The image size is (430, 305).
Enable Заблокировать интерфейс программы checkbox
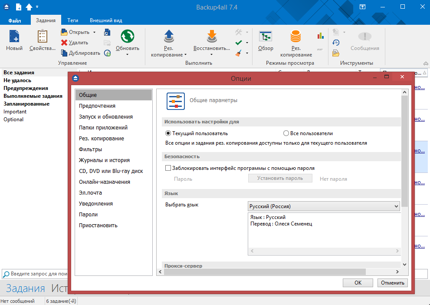click(x=168, y=168)
